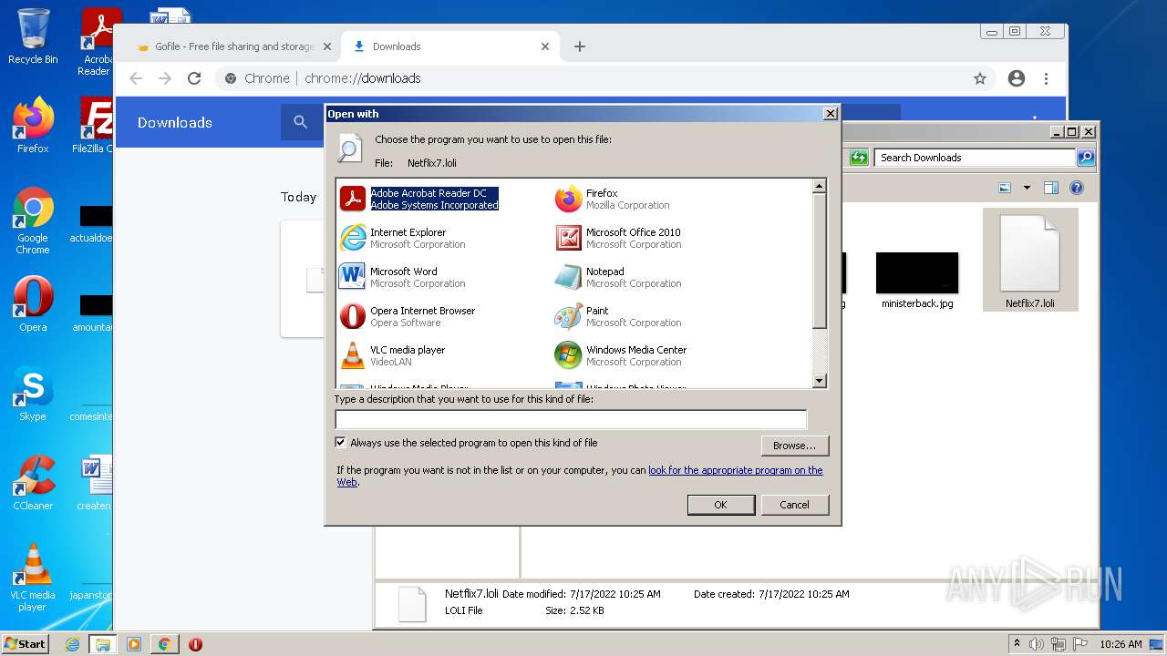This screenshot has width=1167, height=656.
Task: Choose Firefox from the Open with list
Action: [612, 199]
